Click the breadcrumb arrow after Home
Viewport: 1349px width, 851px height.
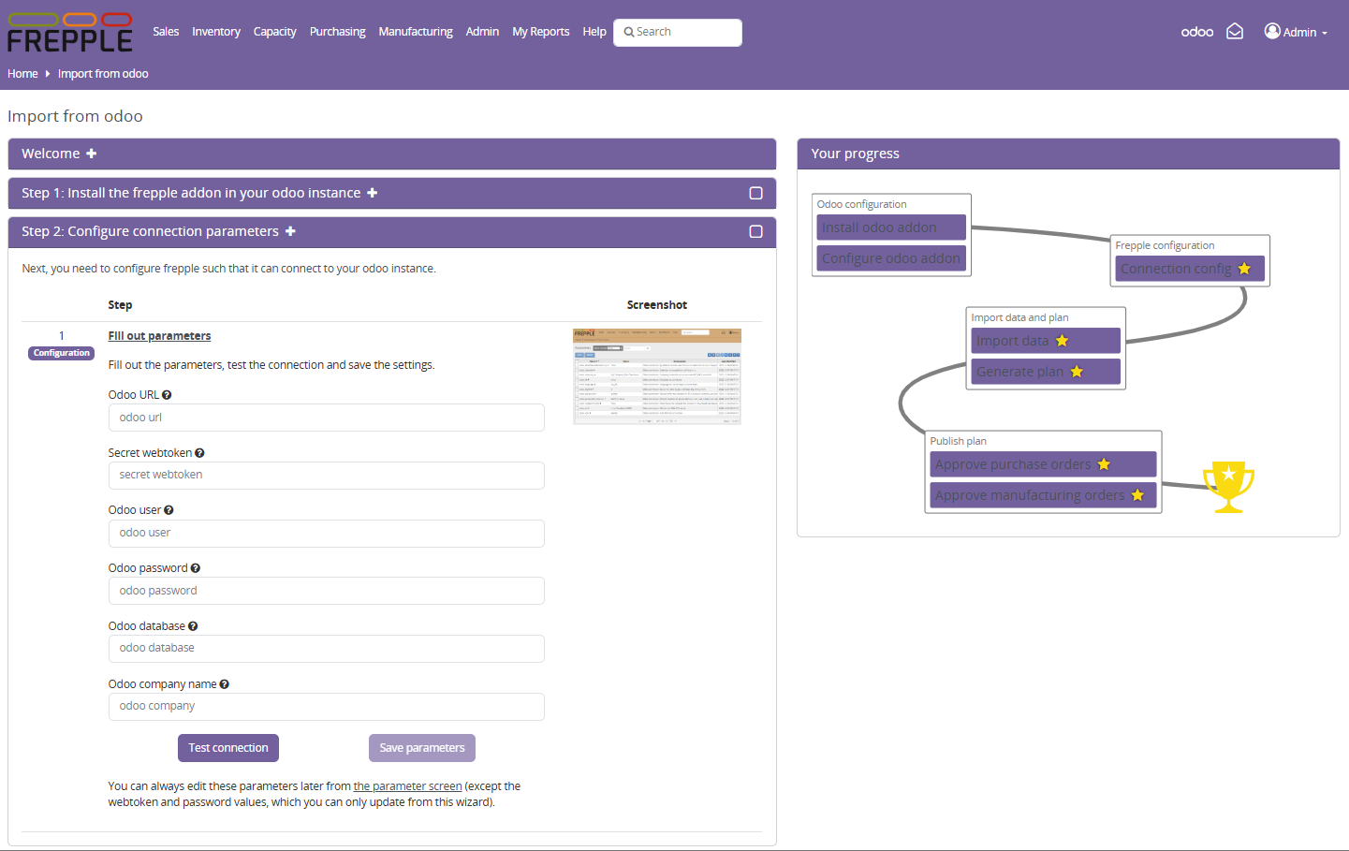(x=48, y=74)
